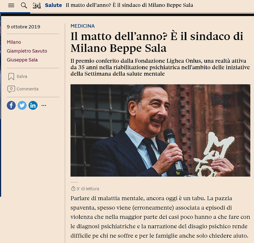Click the article headline in header bar
The width and height of the screenshot is (254, 243).
(x=129, y=5)
